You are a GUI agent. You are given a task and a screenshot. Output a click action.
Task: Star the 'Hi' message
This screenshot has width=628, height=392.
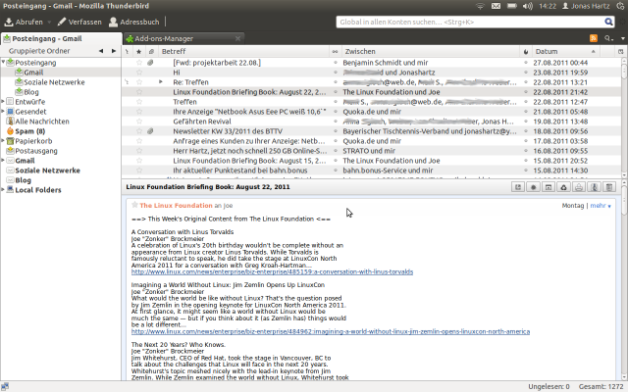pos(139,73)
